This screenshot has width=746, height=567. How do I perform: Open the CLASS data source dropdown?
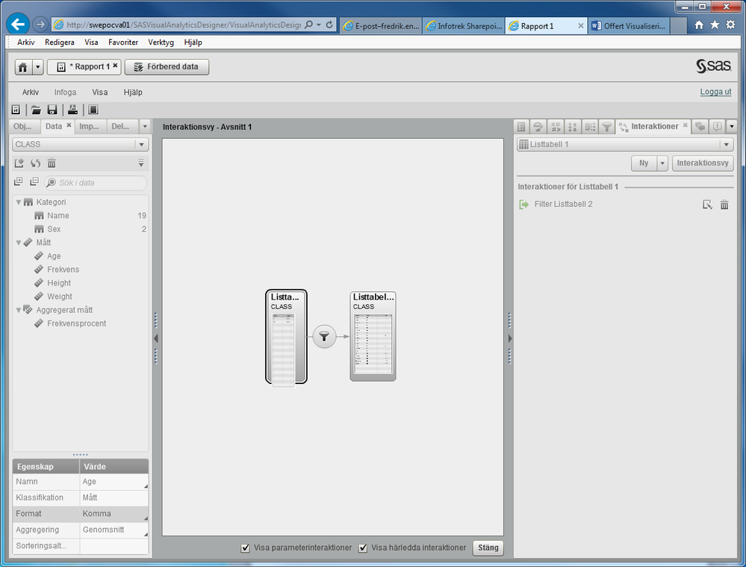pyautogui.click(x=141, y=145)
